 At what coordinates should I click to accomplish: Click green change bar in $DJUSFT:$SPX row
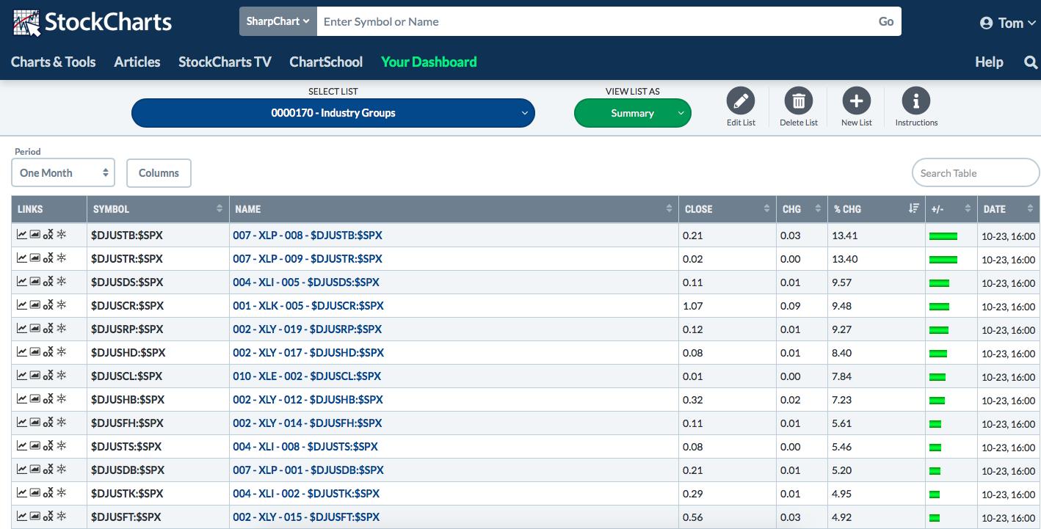point(935,518)
